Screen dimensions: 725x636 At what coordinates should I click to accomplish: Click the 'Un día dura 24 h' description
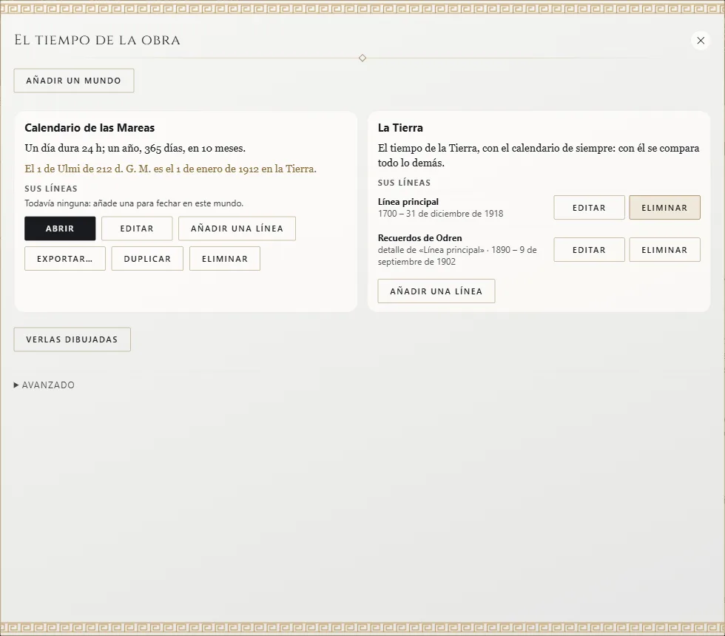[x=135, y=149]
